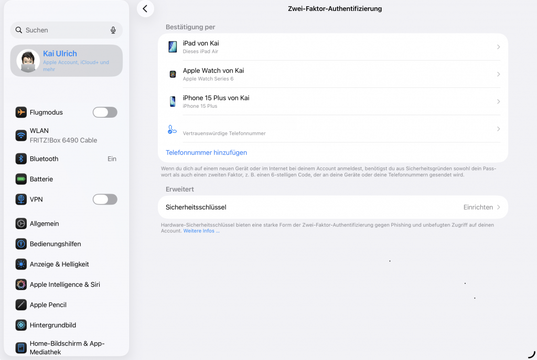Click the Weitere Infos link
Viewport: 537px width, 360px height.
point(201,231)
